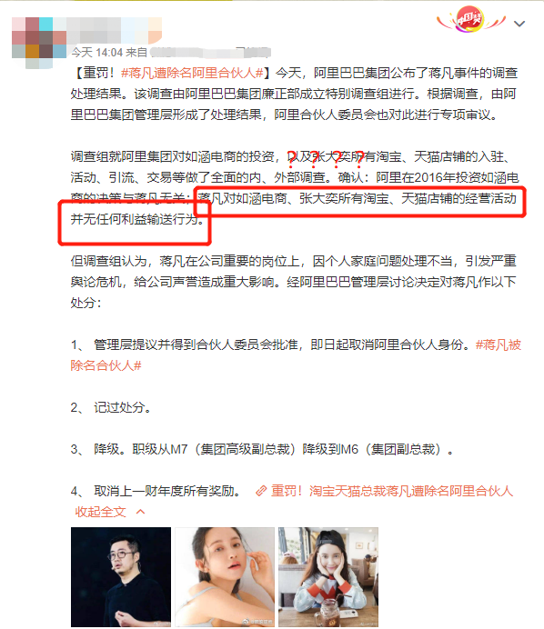Click item 3 降级 demotion line
The image size is (544, 629).
tap(262, 449)
